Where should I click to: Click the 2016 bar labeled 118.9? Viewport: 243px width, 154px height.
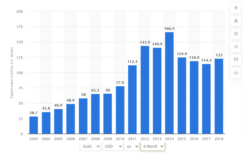point(194,98)
